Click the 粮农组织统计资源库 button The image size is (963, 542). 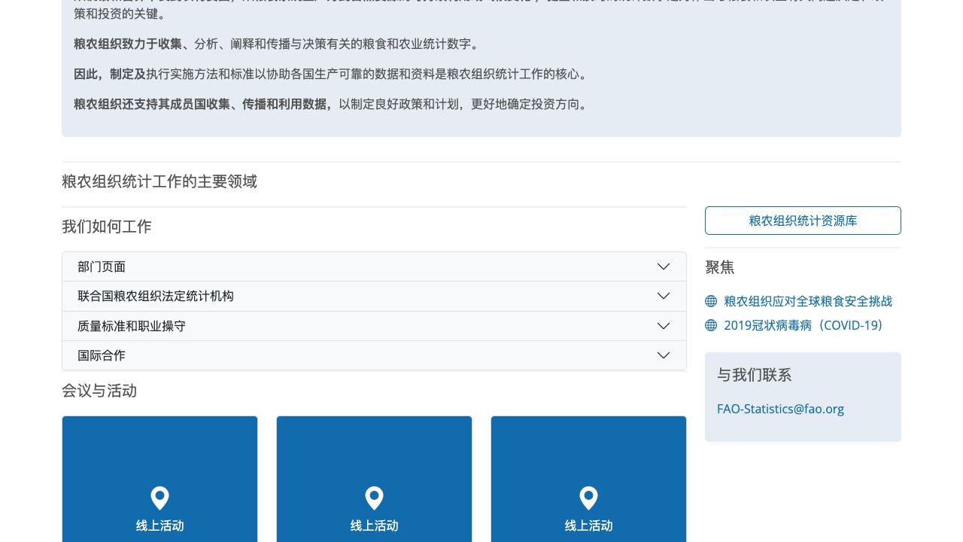click(803, 221)
